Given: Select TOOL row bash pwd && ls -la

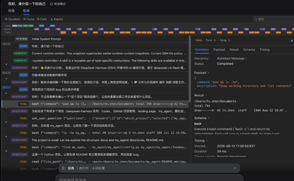Looking at the screenshot, I should coord(95,104).
